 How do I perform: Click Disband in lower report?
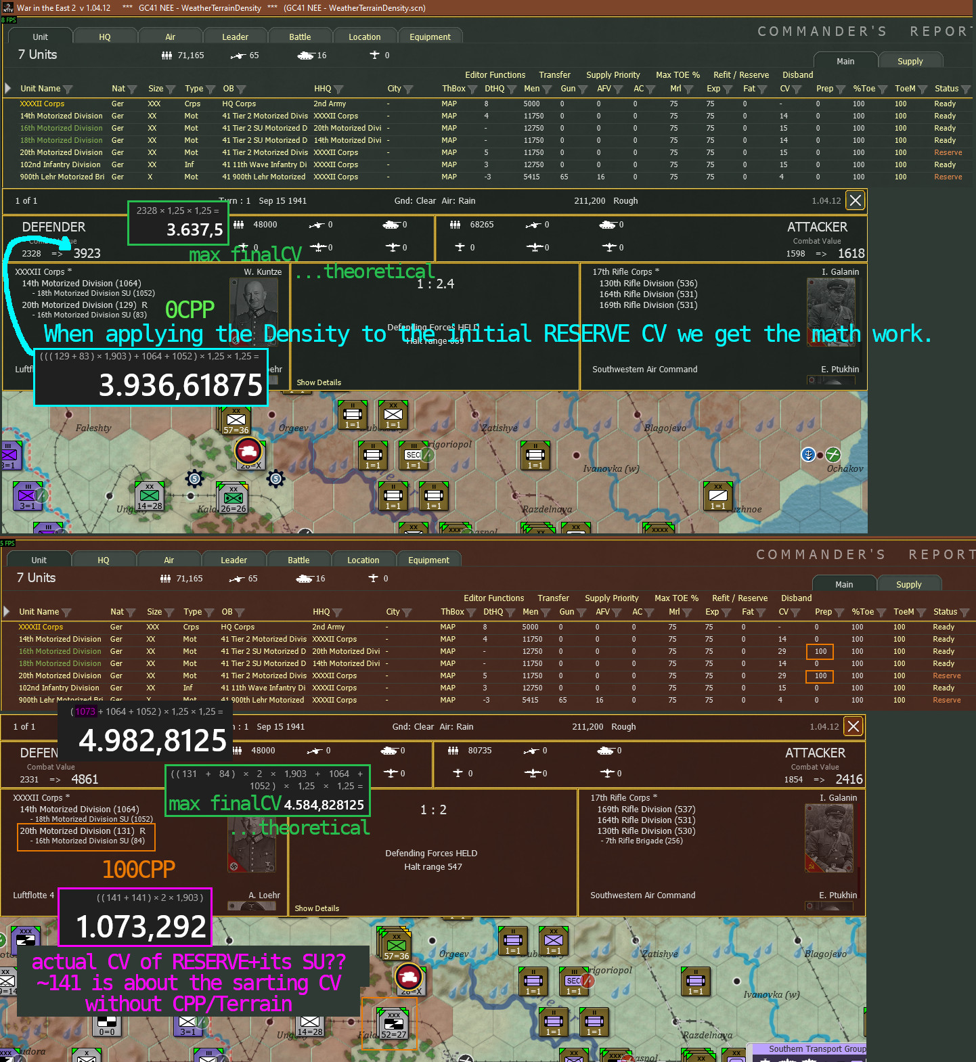(x=797, y=598)
